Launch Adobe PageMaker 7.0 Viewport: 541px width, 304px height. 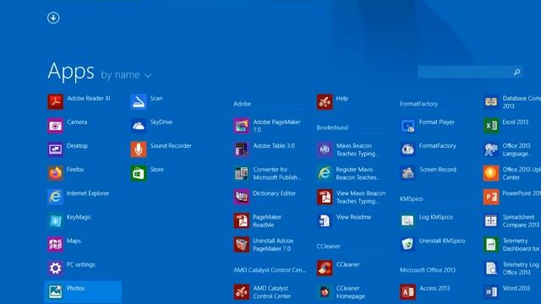267,126
